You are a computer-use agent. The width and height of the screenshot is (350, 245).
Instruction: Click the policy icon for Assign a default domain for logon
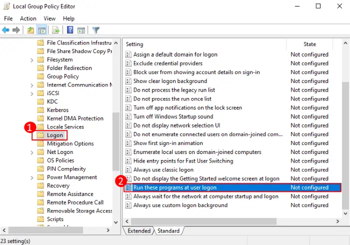click(128, 54)
